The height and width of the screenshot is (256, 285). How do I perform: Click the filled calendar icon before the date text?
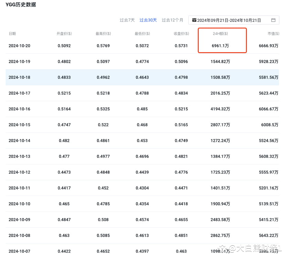[194, 20]
